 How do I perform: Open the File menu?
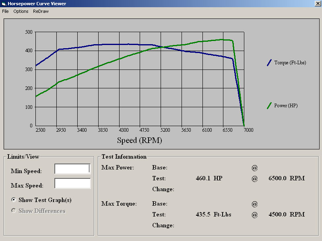point(5,11)
